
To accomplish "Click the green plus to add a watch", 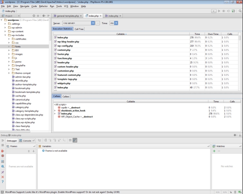I will pyautogui.click(x=214, y=151).
